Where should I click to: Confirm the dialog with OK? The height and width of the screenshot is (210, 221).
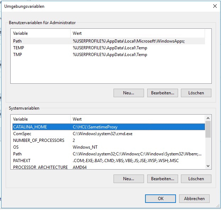pos(160,199)
